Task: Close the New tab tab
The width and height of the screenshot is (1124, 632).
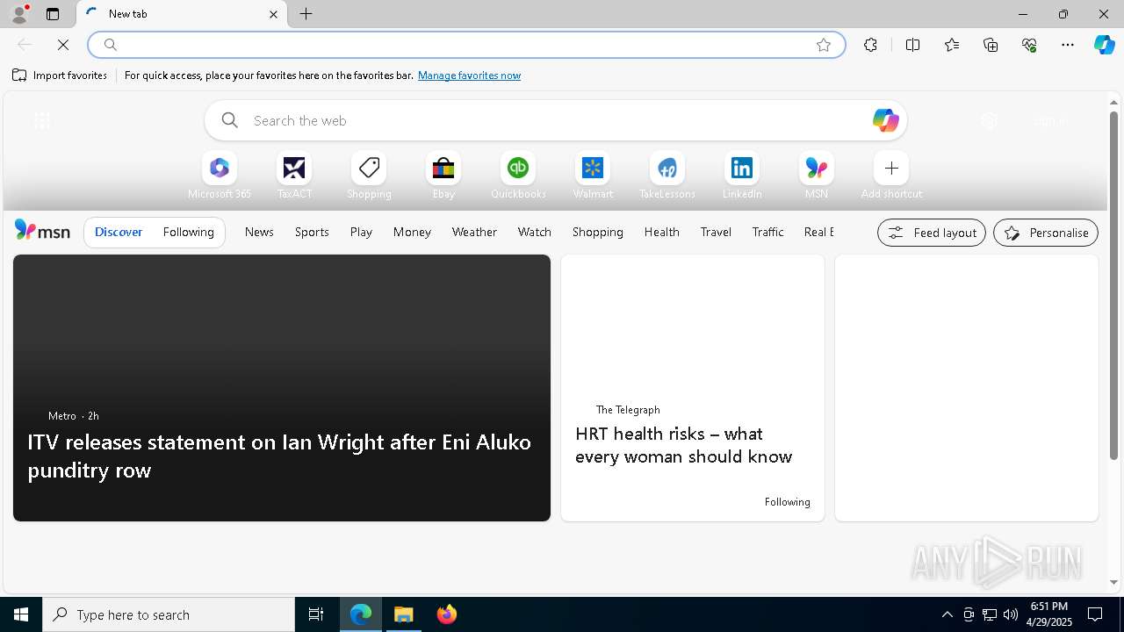Action: click(x=273, y=14)
